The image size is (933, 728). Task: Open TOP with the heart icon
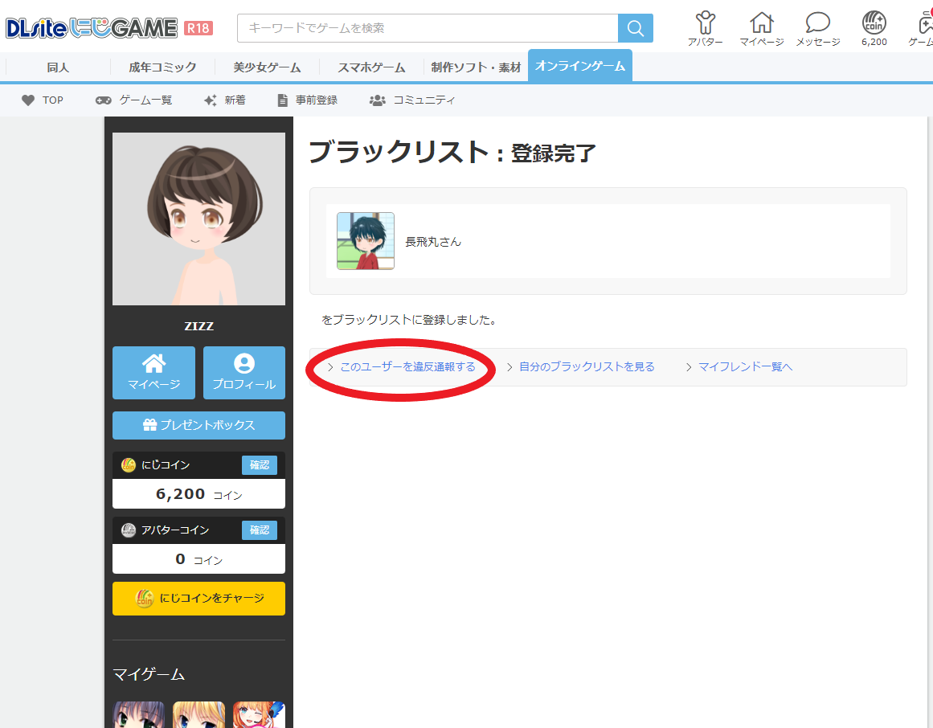click(43, 100)
